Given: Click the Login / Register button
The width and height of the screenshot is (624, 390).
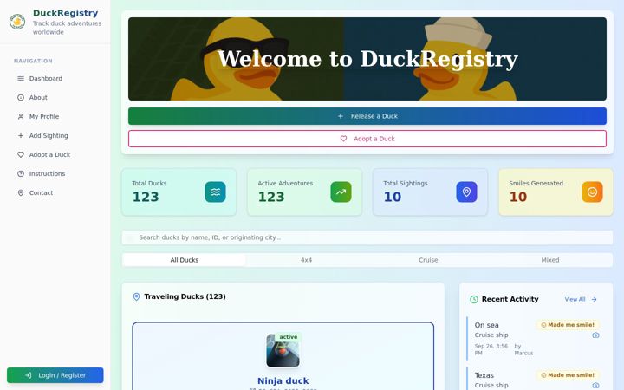Looking at the screenshot, I should 55,375.
